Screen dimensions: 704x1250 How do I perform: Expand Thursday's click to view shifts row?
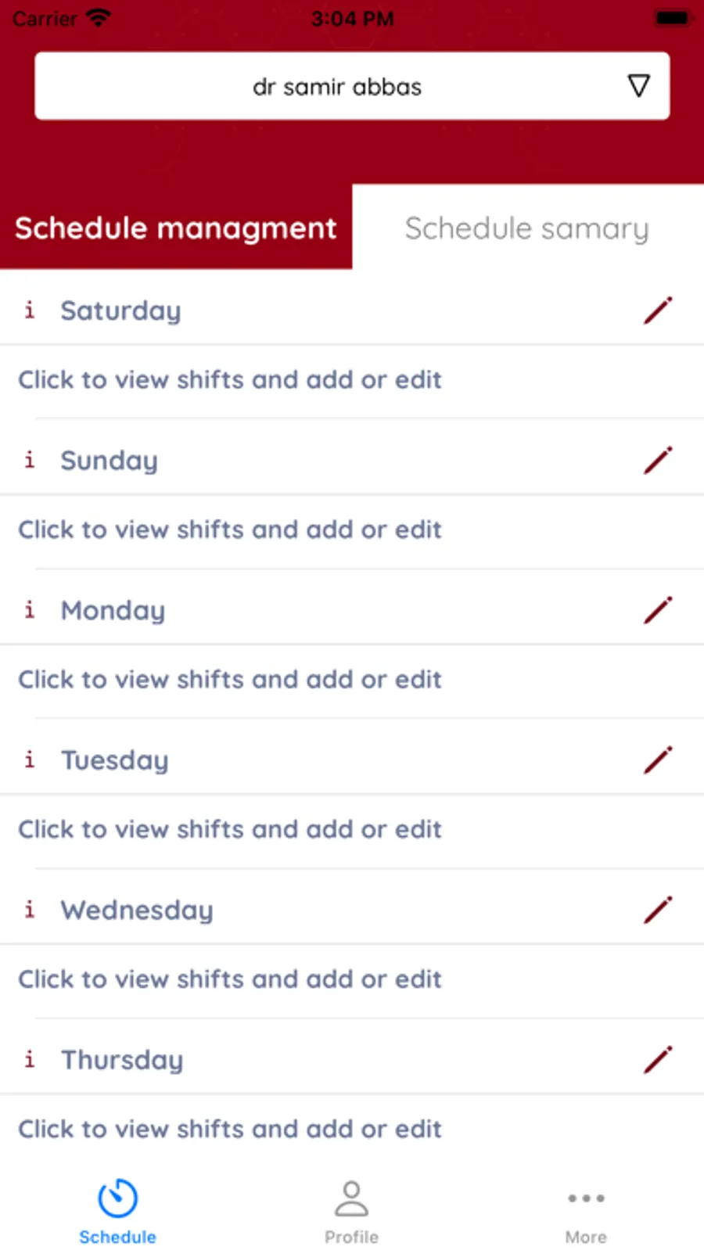(x=352, y=1130)
